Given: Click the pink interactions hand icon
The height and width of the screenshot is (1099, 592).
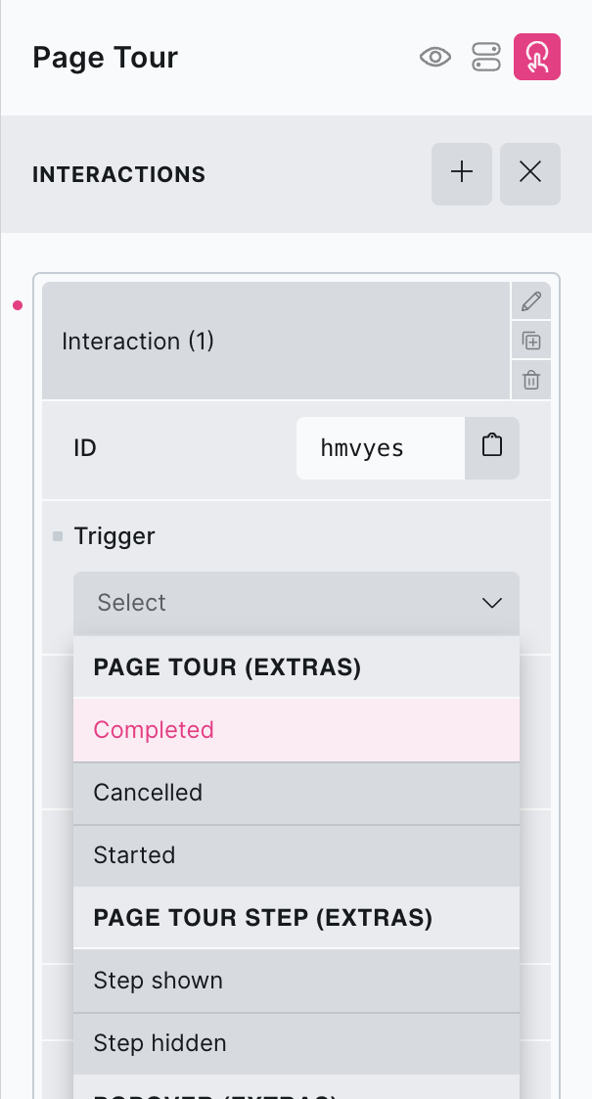Looking at the screenshot, I should point(537,57).
